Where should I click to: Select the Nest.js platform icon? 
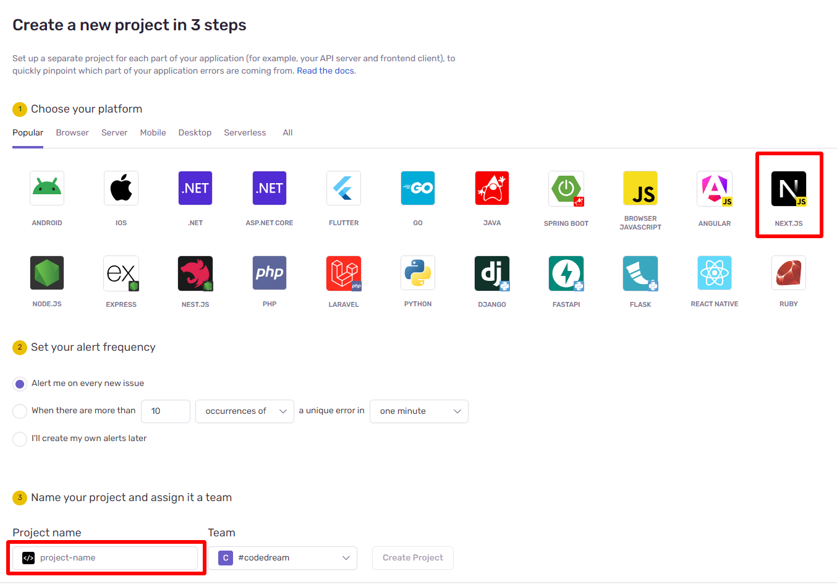click(195, 273)
